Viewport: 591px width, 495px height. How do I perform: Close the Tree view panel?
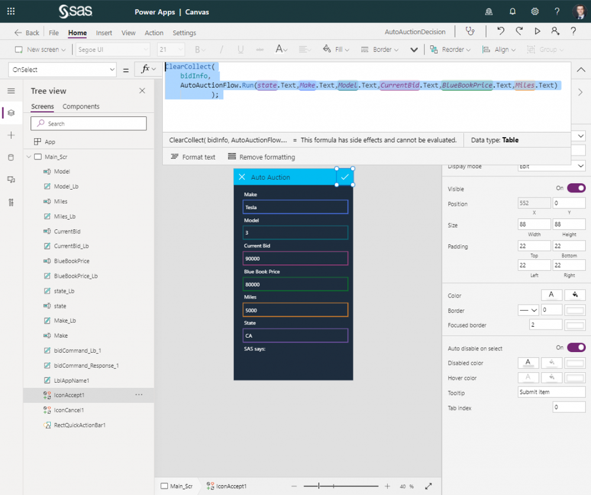coord(142,90)
